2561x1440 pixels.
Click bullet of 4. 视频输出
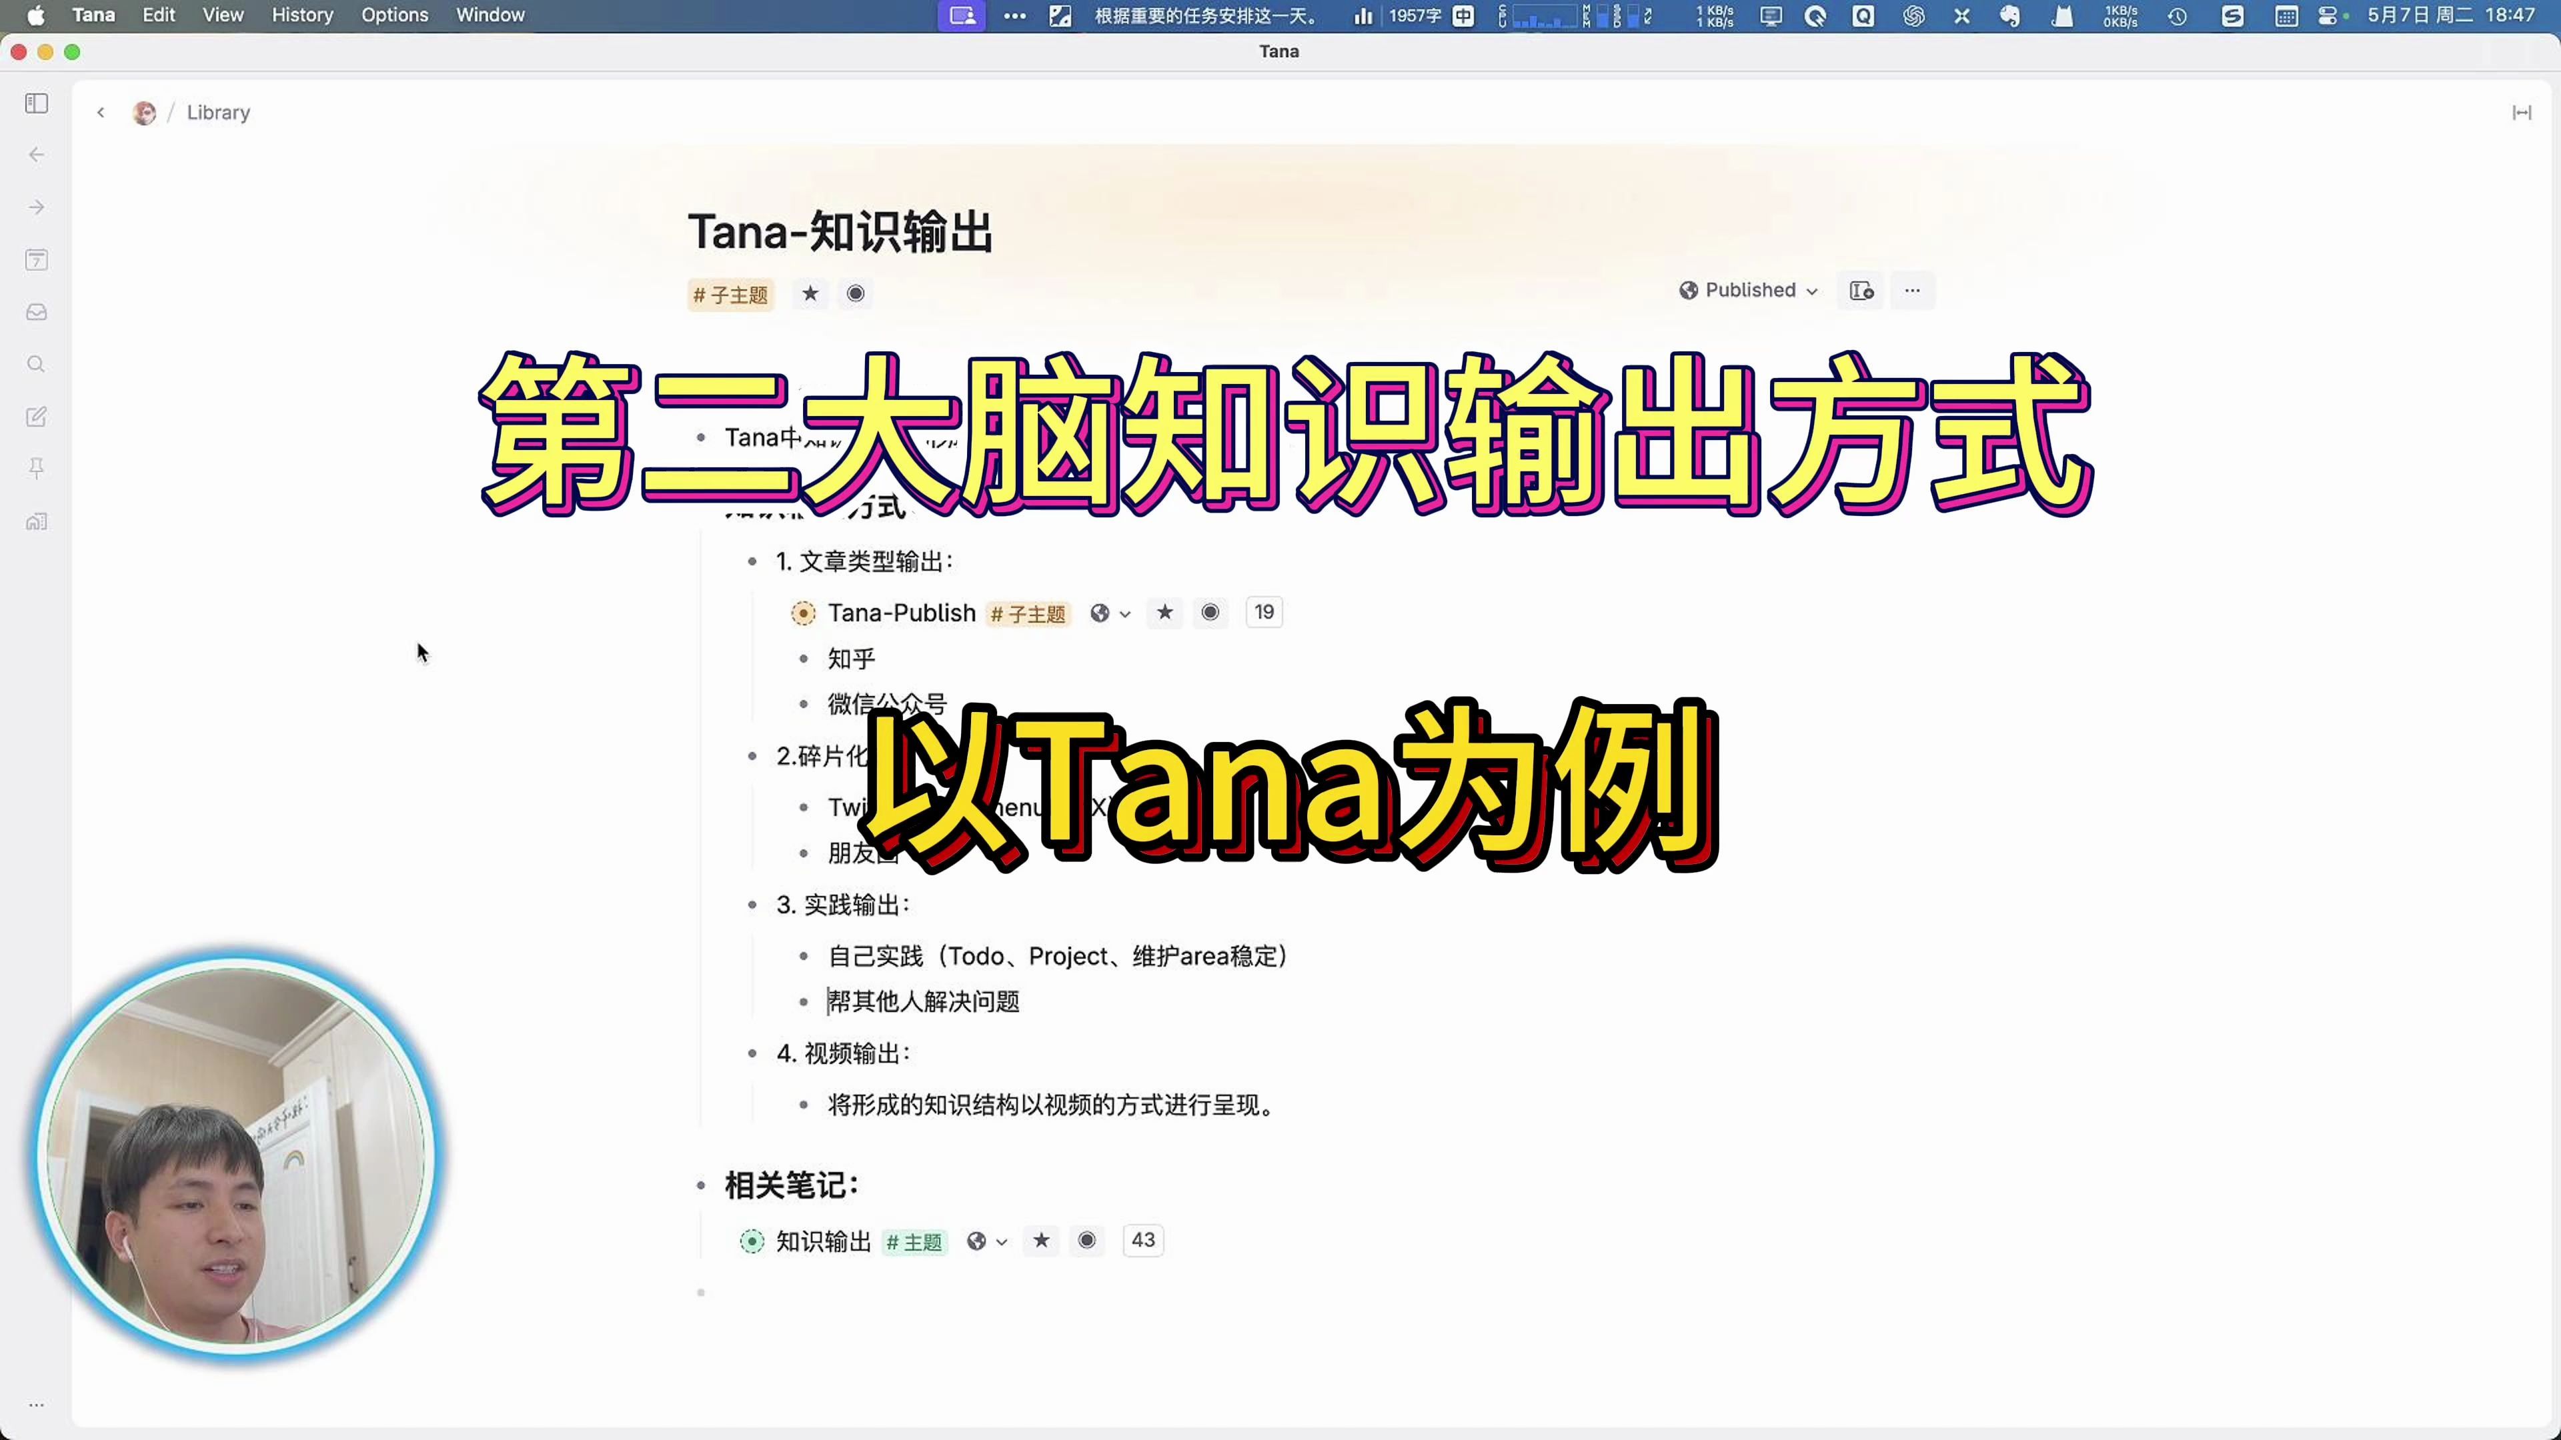click(x=752, y=1053)
